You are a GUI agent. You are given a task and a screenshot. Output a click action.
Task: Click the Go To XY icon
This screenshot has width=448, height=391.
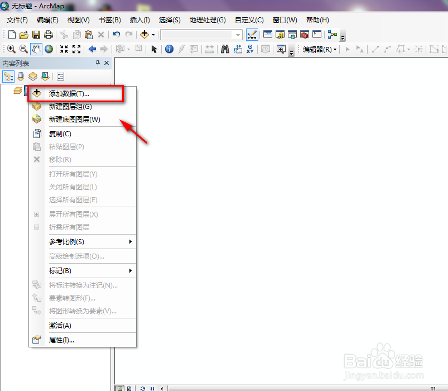[x=250, y=49]
